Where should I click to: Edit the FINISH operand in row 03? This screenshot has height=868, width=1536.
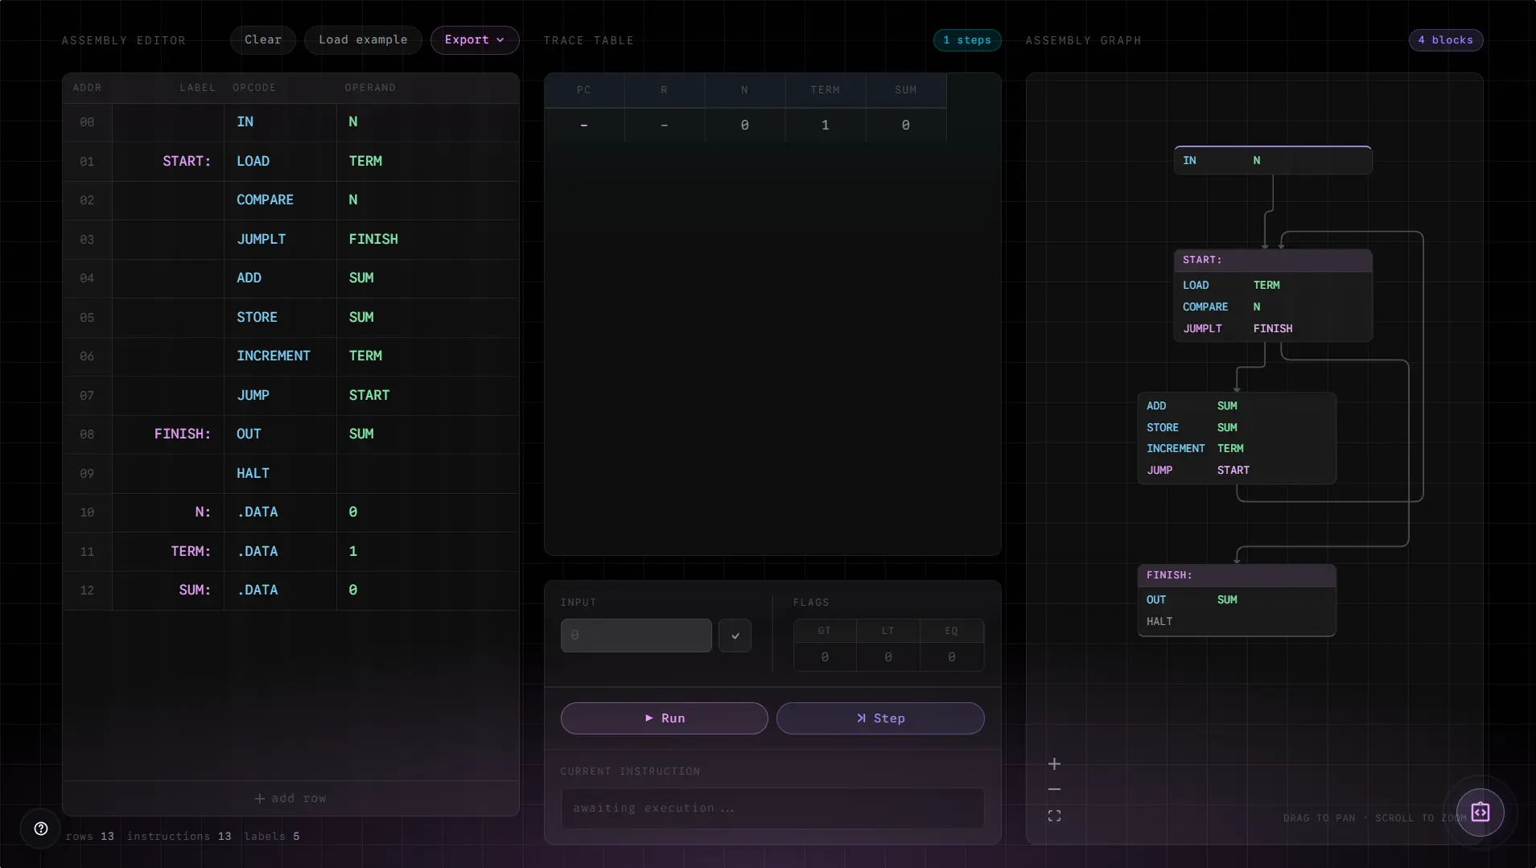coord(373,240)
